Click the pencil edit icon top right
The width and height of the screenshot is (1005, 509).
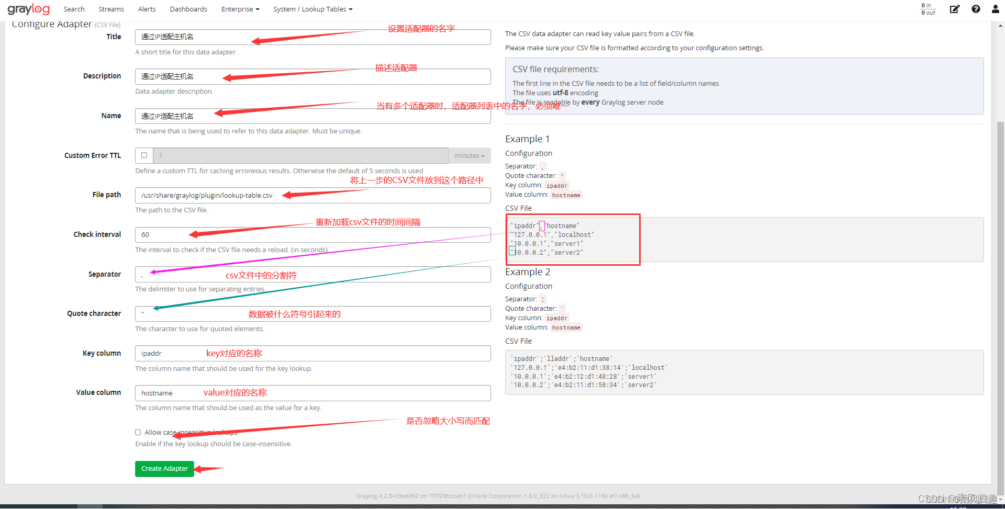click(955, 9)
